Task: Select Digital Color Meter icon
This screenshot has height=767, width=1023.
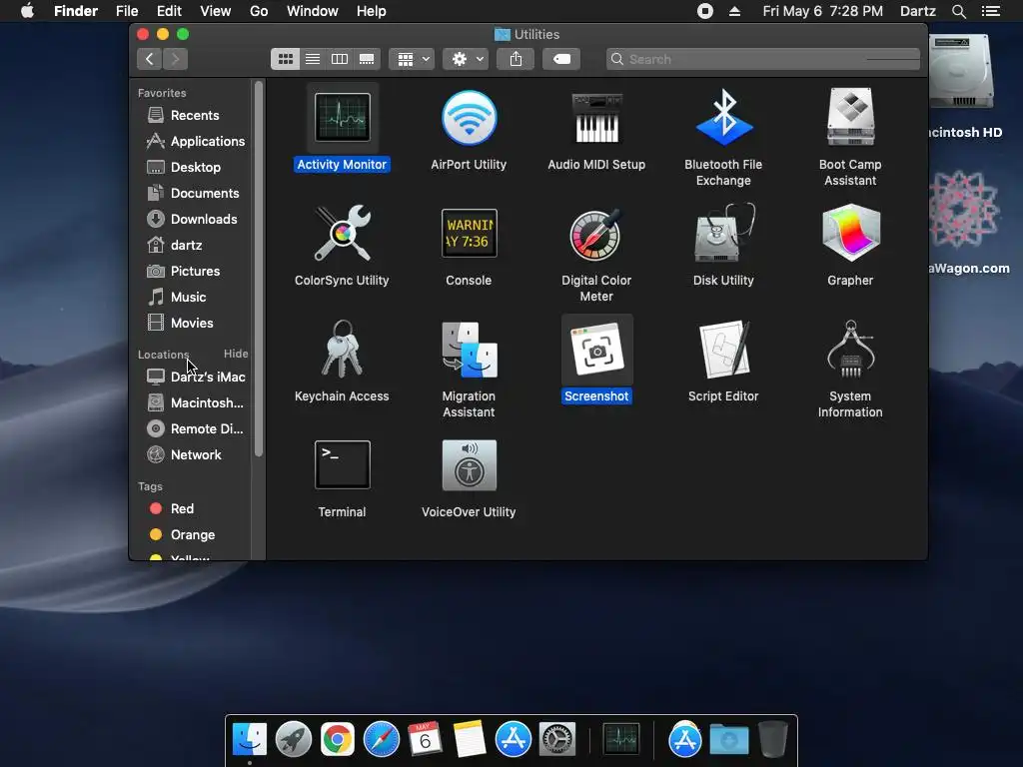Action: (596, 234)
